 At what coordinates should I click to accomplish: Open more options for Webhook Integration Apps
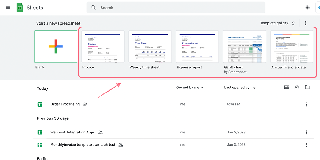[306, 132]
